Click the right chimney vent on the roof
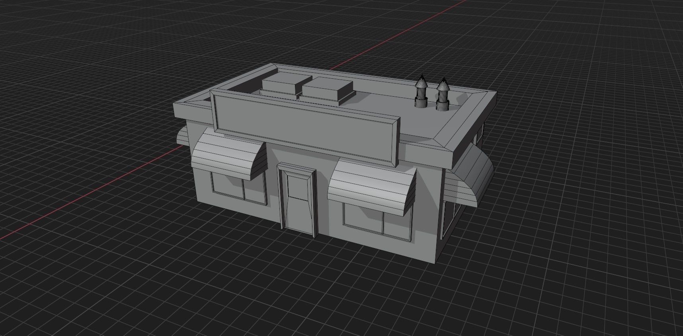Image resolution: width=683 pixels, height=336 pixels. click(443, 94)
